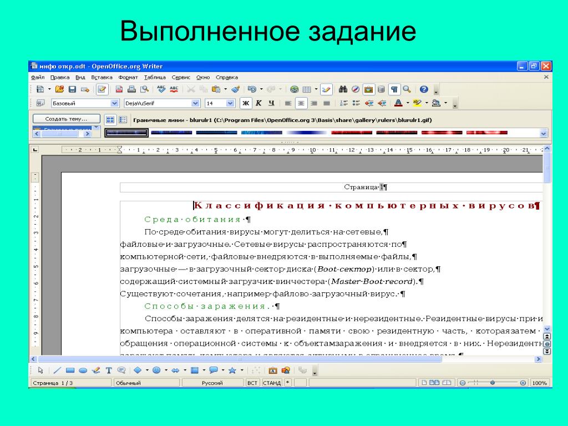Screen dimensions: 568x426
Task: Open the Font Color dropdown arrow
Action: tap(408, 103)
